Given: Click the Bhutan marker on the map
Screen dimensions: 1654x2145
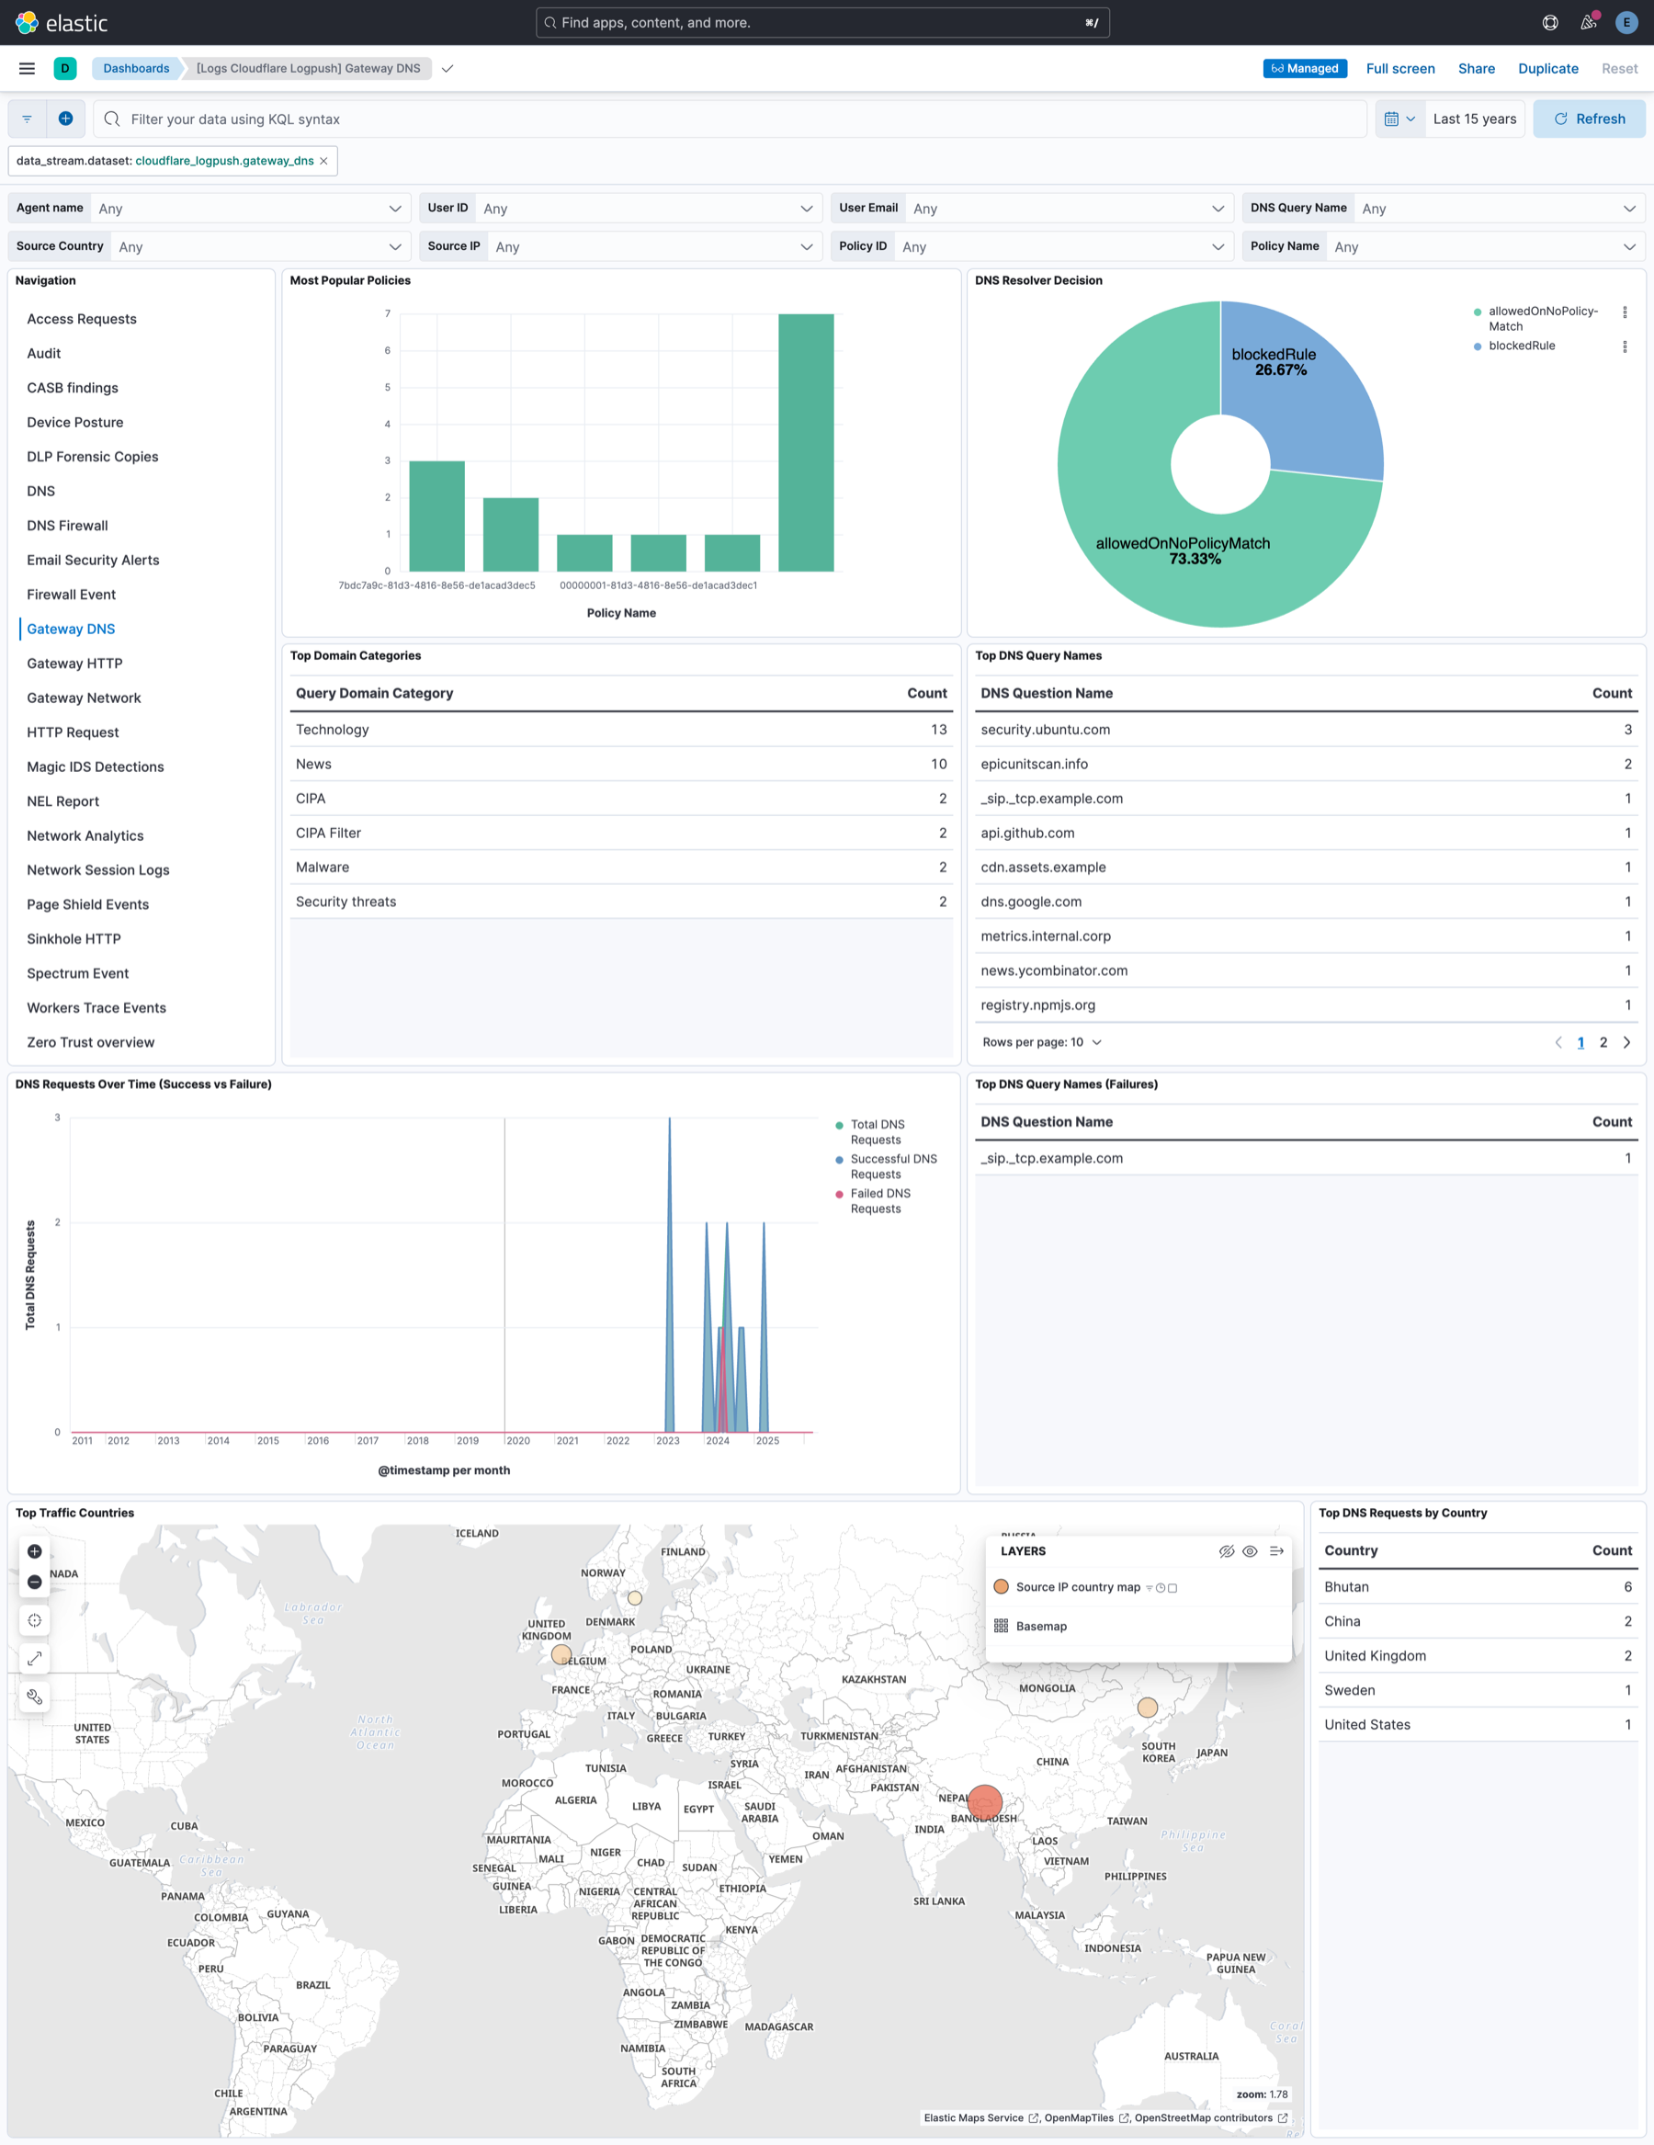Looking at the screenshot, I should pos(984,1802).
